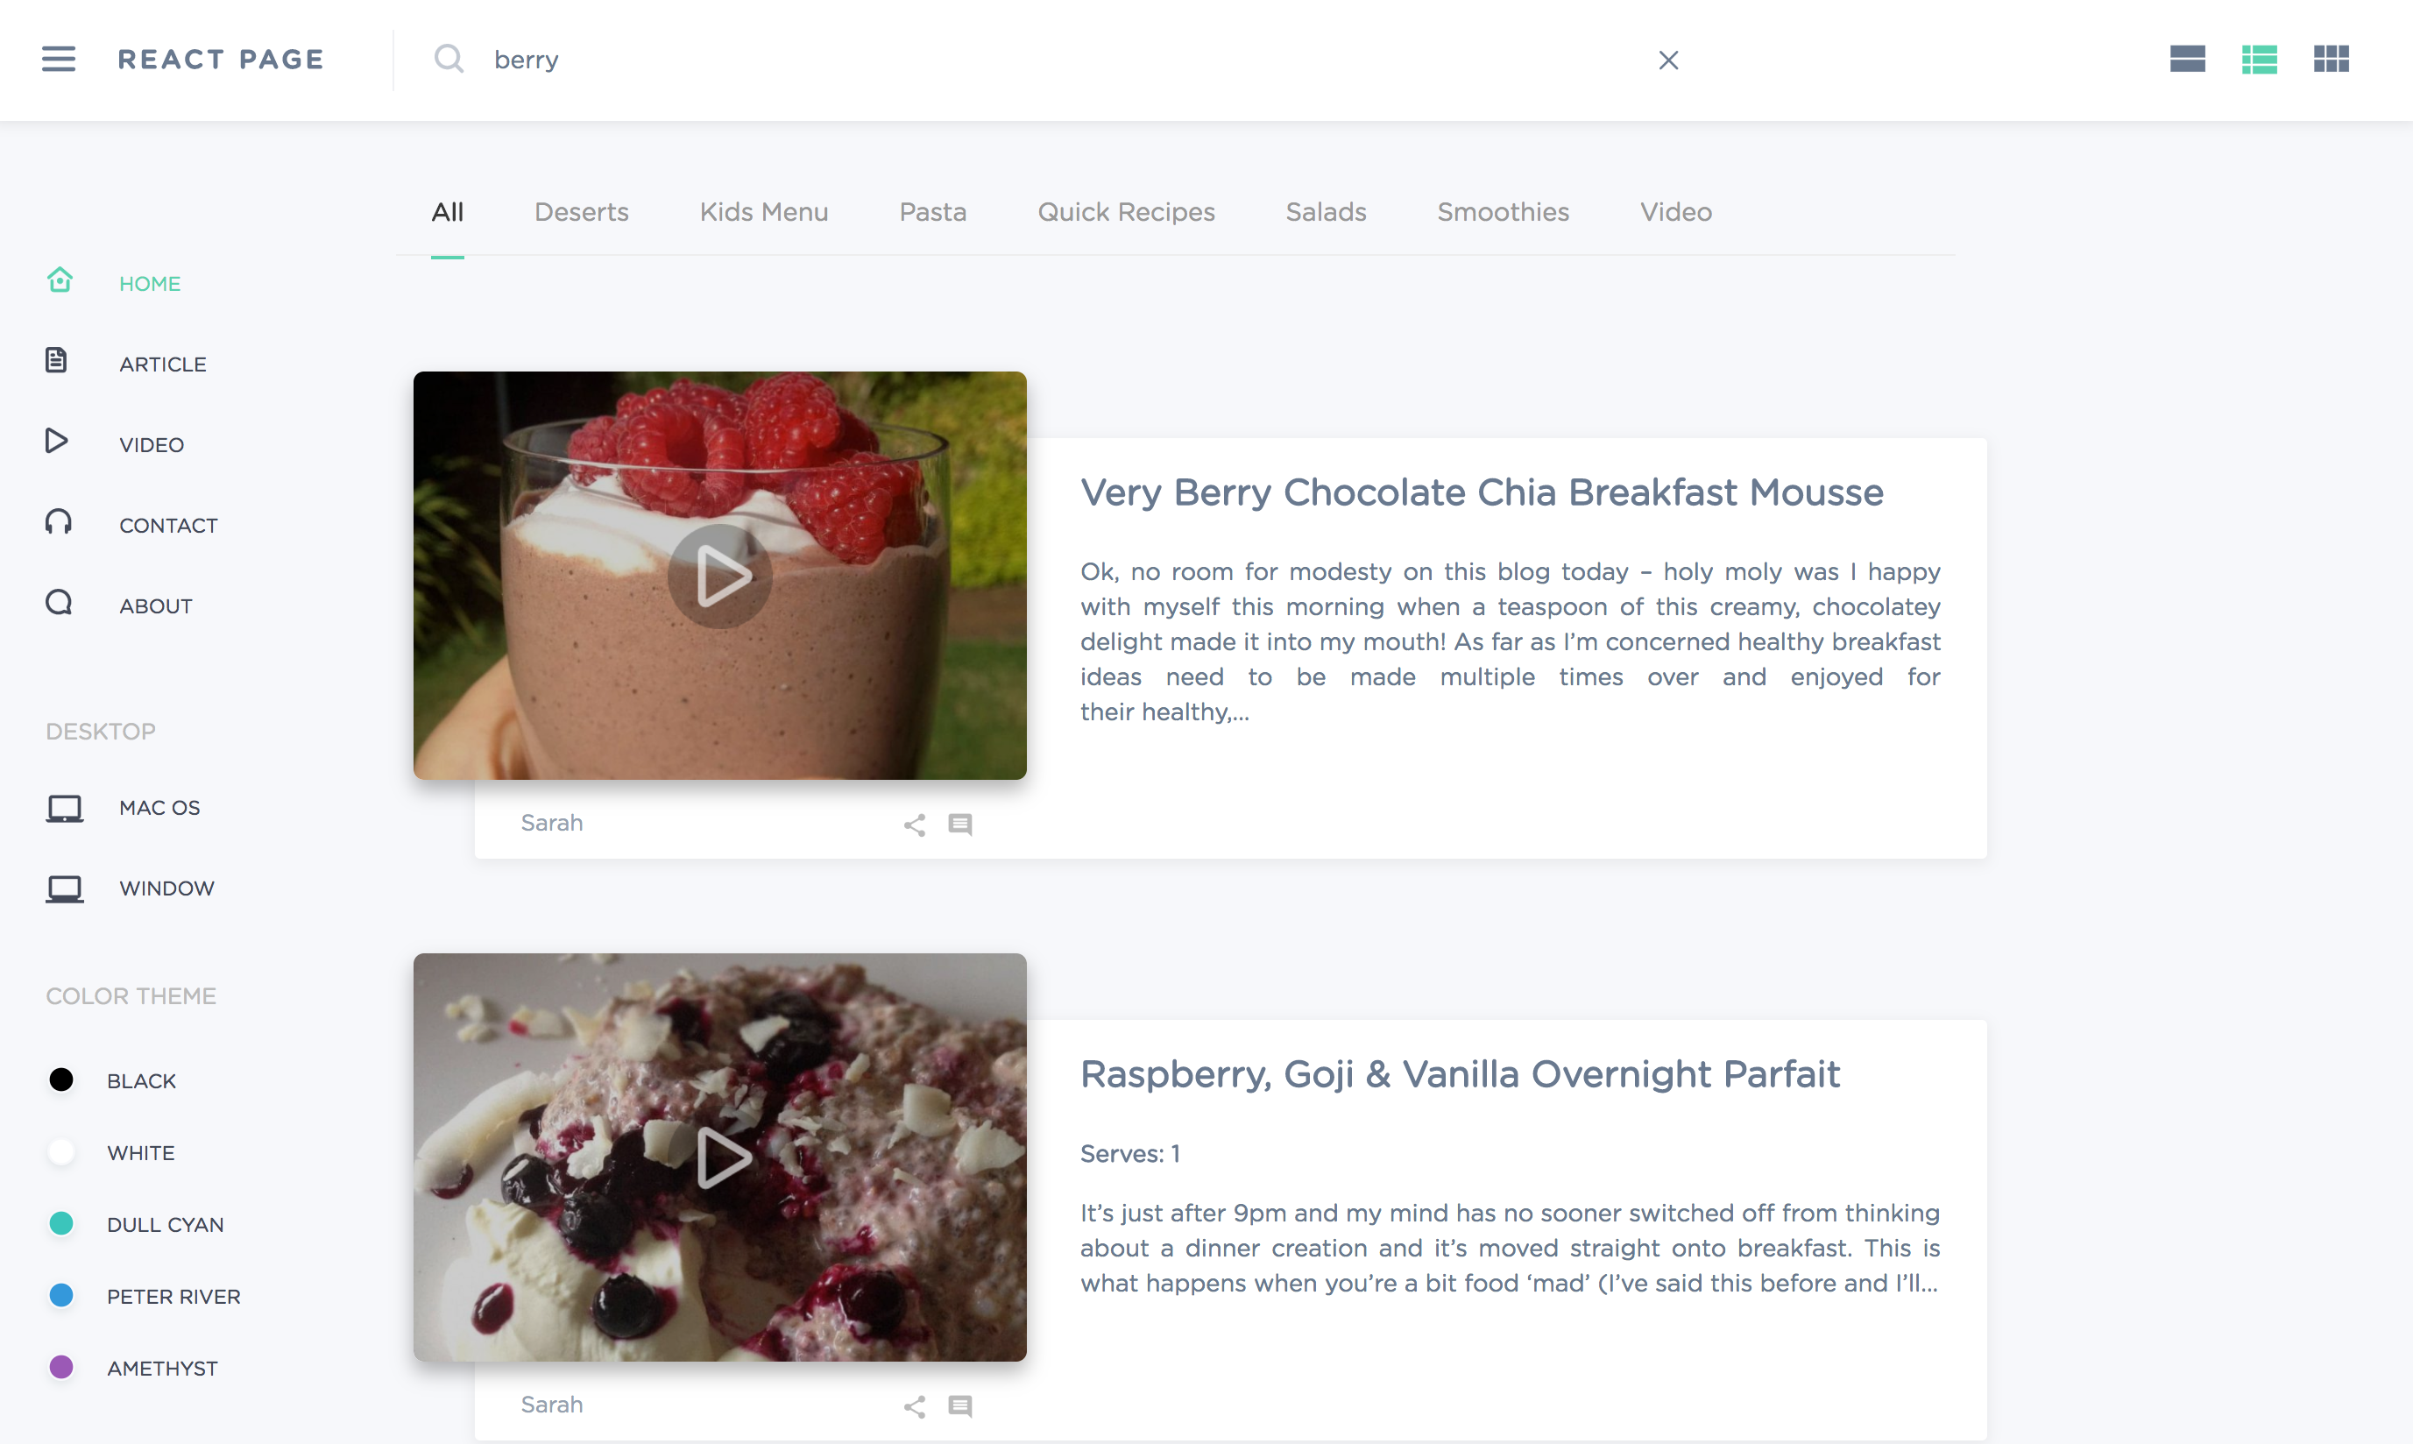The width and height of the screenshot is (2413, 1444).
Task: Open comments on the Raspberry Parfait post
Action: coord(960,1406)
